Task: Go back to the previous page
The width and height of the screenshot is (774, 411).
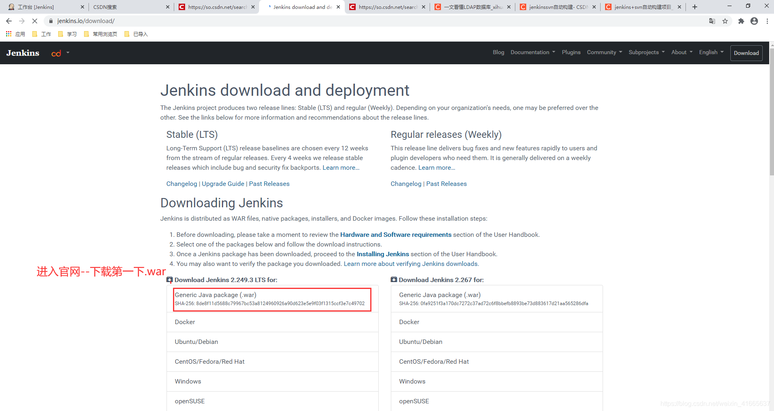Action: click(x=9, y=21)
